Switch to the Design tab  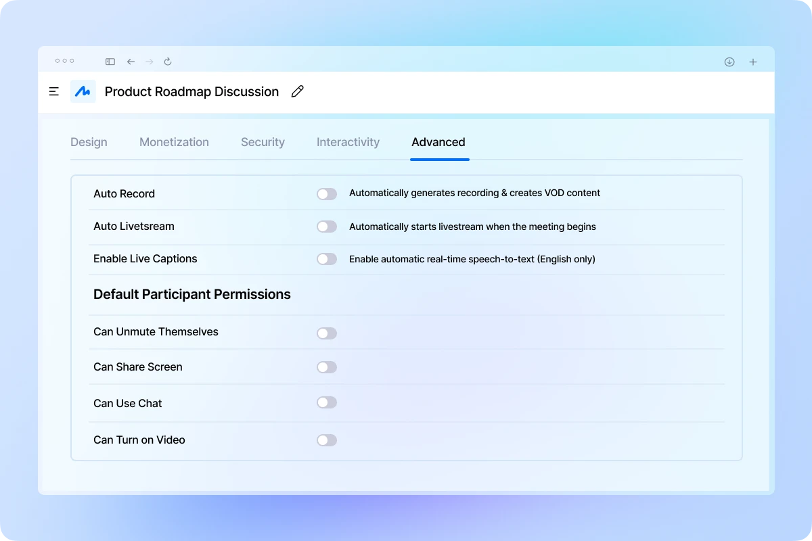pyautogui.click(x=89, y=142)
